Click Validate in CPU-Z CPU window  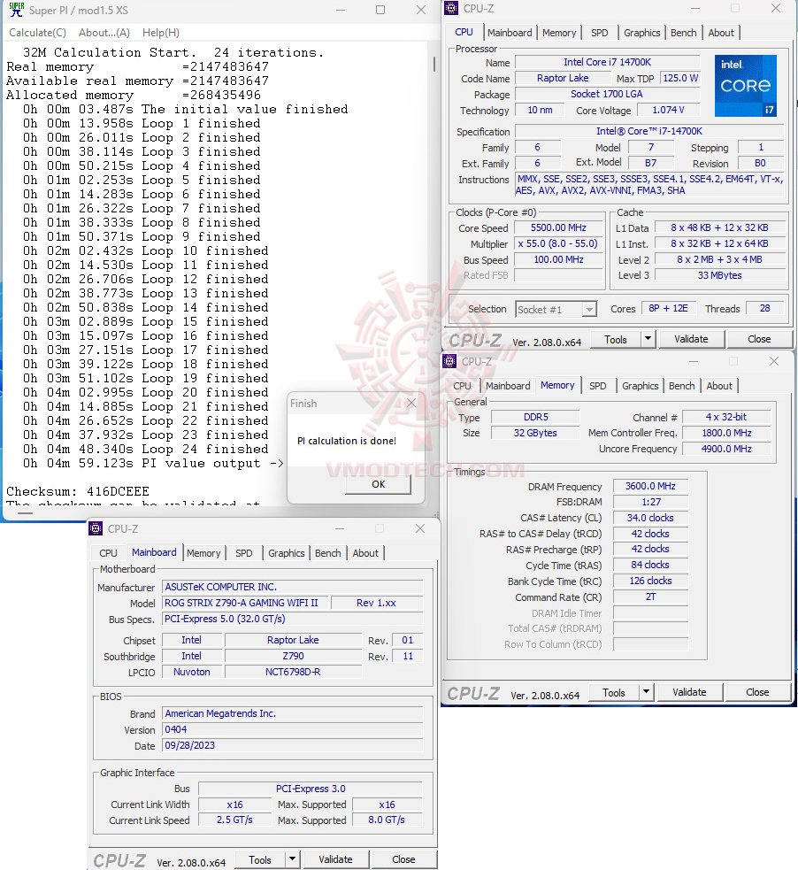691,339
